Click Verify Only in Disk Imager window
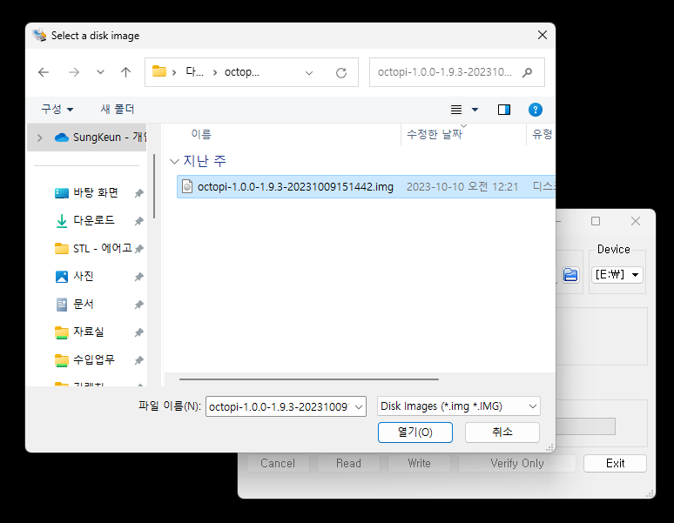This screenshot has height=523, width=674. [517, 463]
